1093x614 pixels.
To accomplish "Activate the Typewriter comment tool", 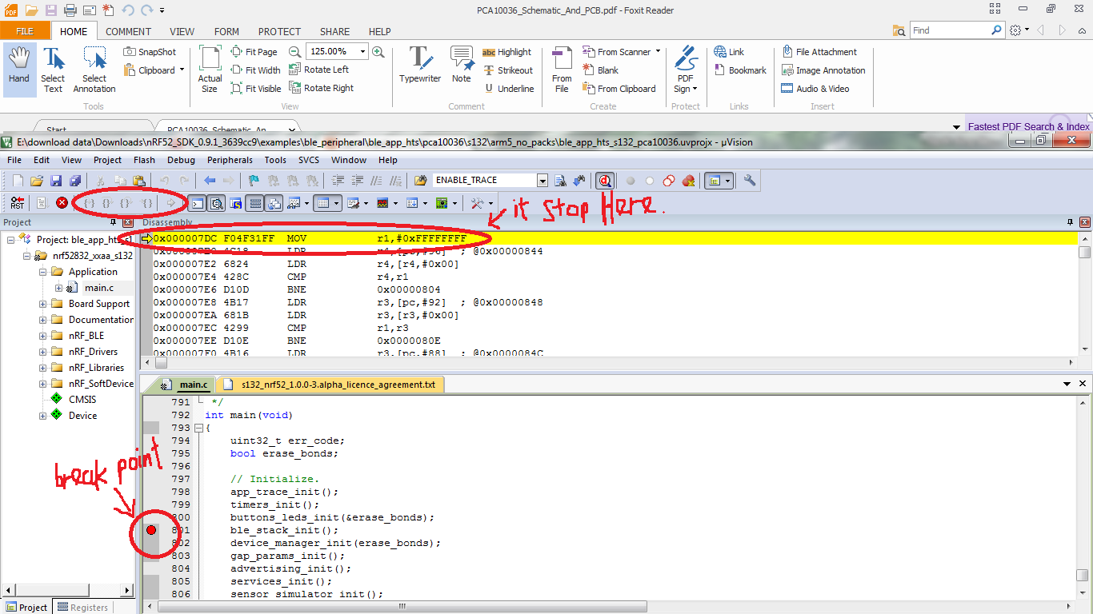I will pos(420,66).
